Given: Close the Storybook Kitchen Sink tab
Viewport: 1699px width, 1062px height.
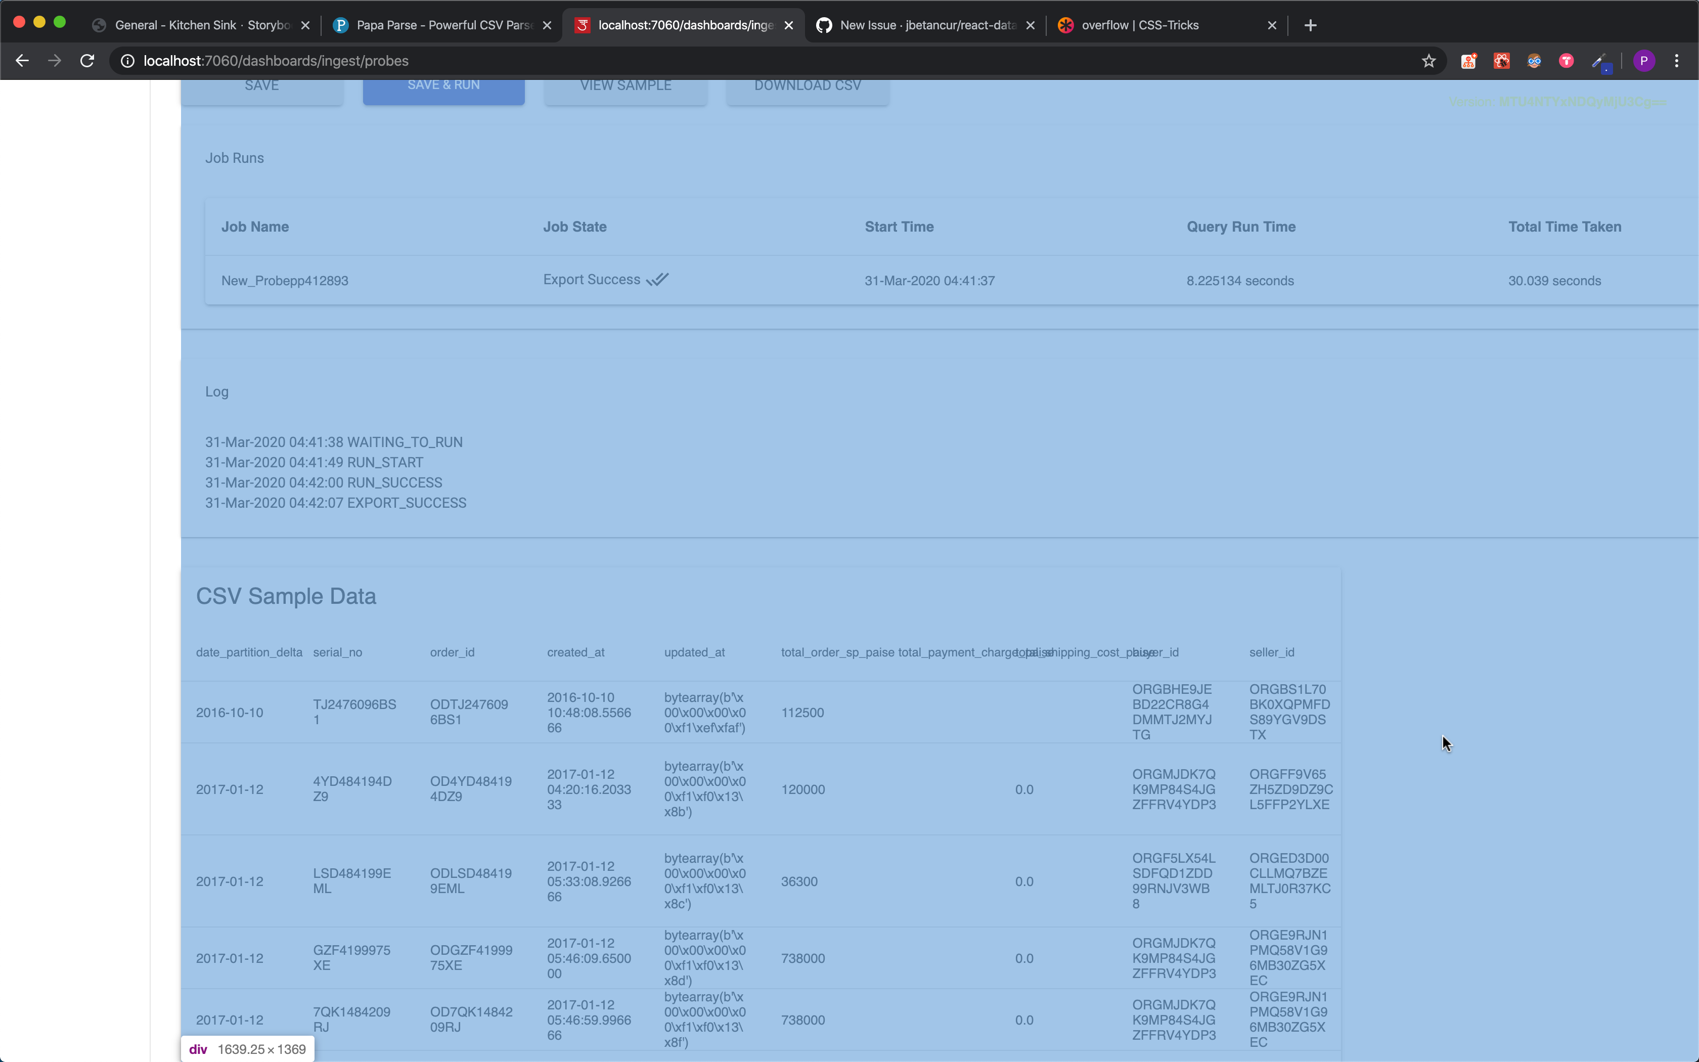Looking at the screenshot, I should pos(305,25).
